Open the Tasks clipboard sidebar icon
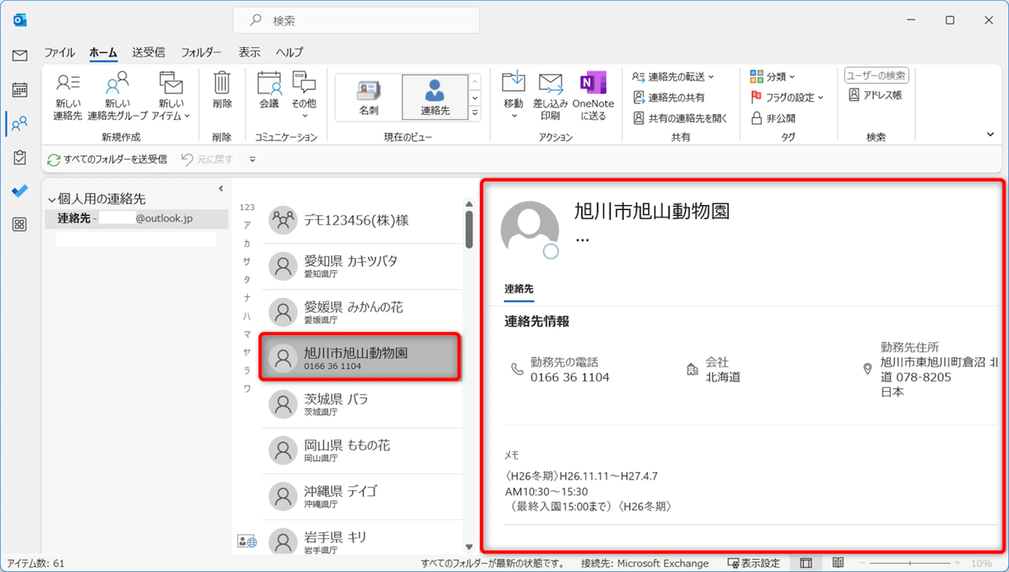The width and height of the screenshot is (1009, 572). [20, 158]
